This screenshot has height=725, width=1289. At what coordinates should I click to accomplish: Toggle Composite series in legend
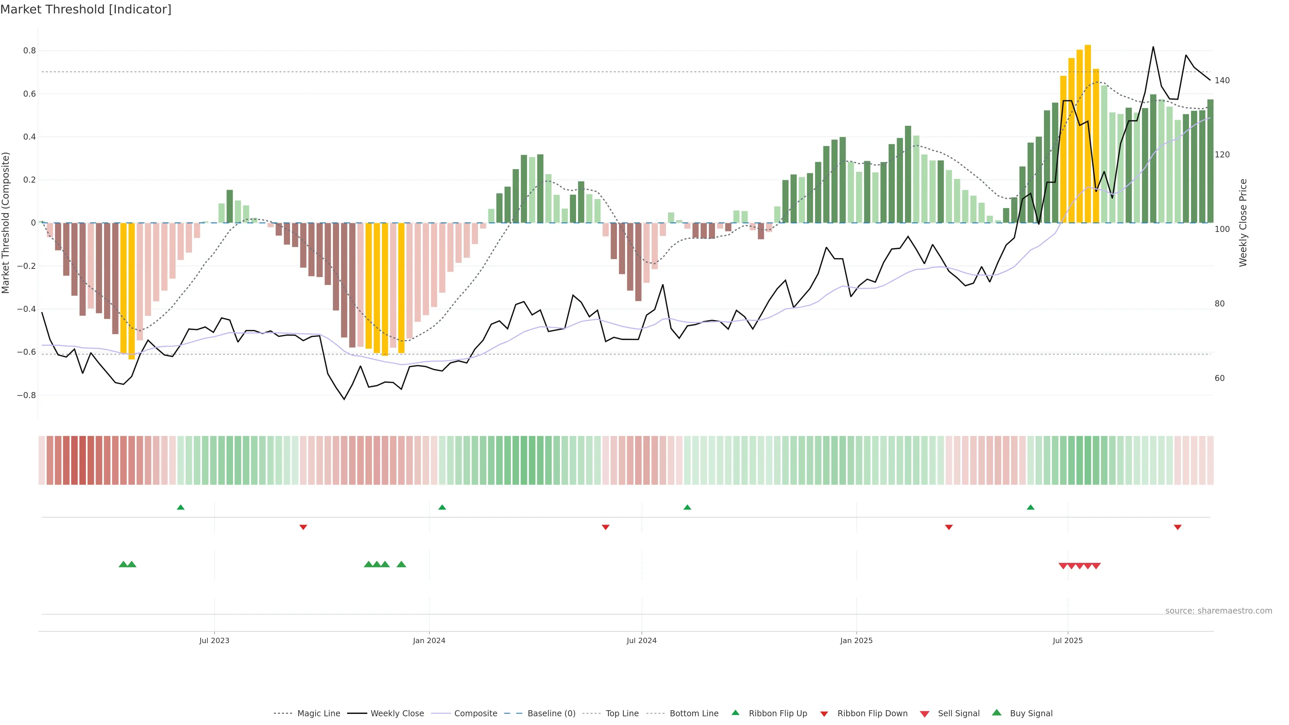click(x=475, y=714)
